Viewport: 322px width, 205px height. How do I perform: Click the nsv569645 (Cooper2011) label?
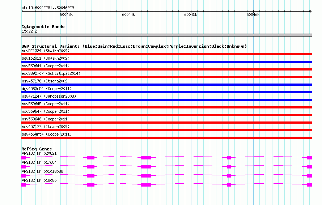click(x=46, y=104)
